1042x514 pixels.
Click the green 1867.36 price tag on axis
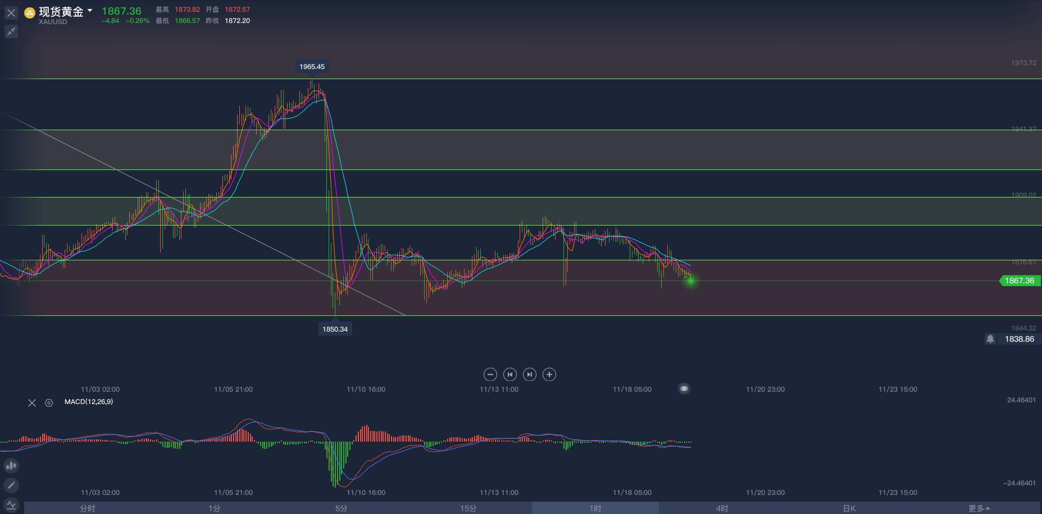tap(1019, 281)
